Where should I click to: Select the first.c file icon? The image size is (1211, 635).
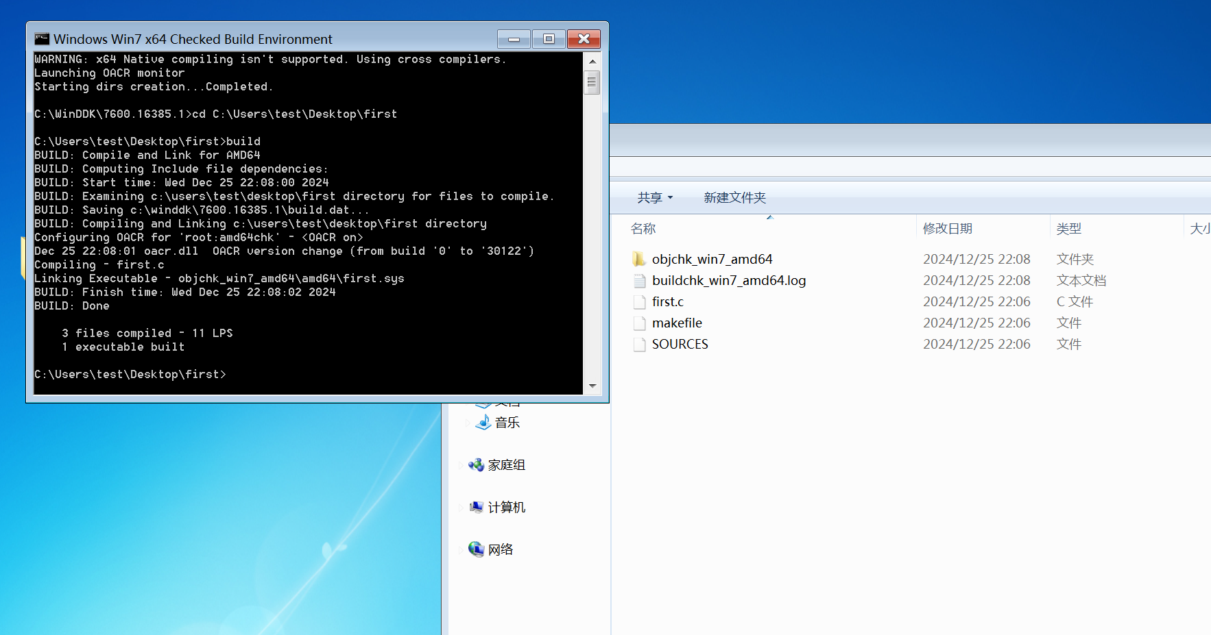pyautogui.click(x=639, y=301)
